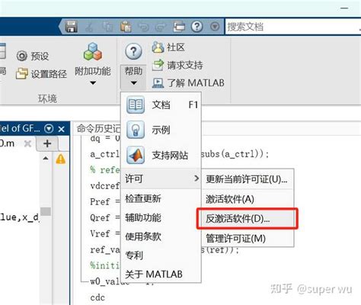This screenshot has height=305, width=361.
Task: Click into the 搜索文档 search field
Action: tap(293, 27)
